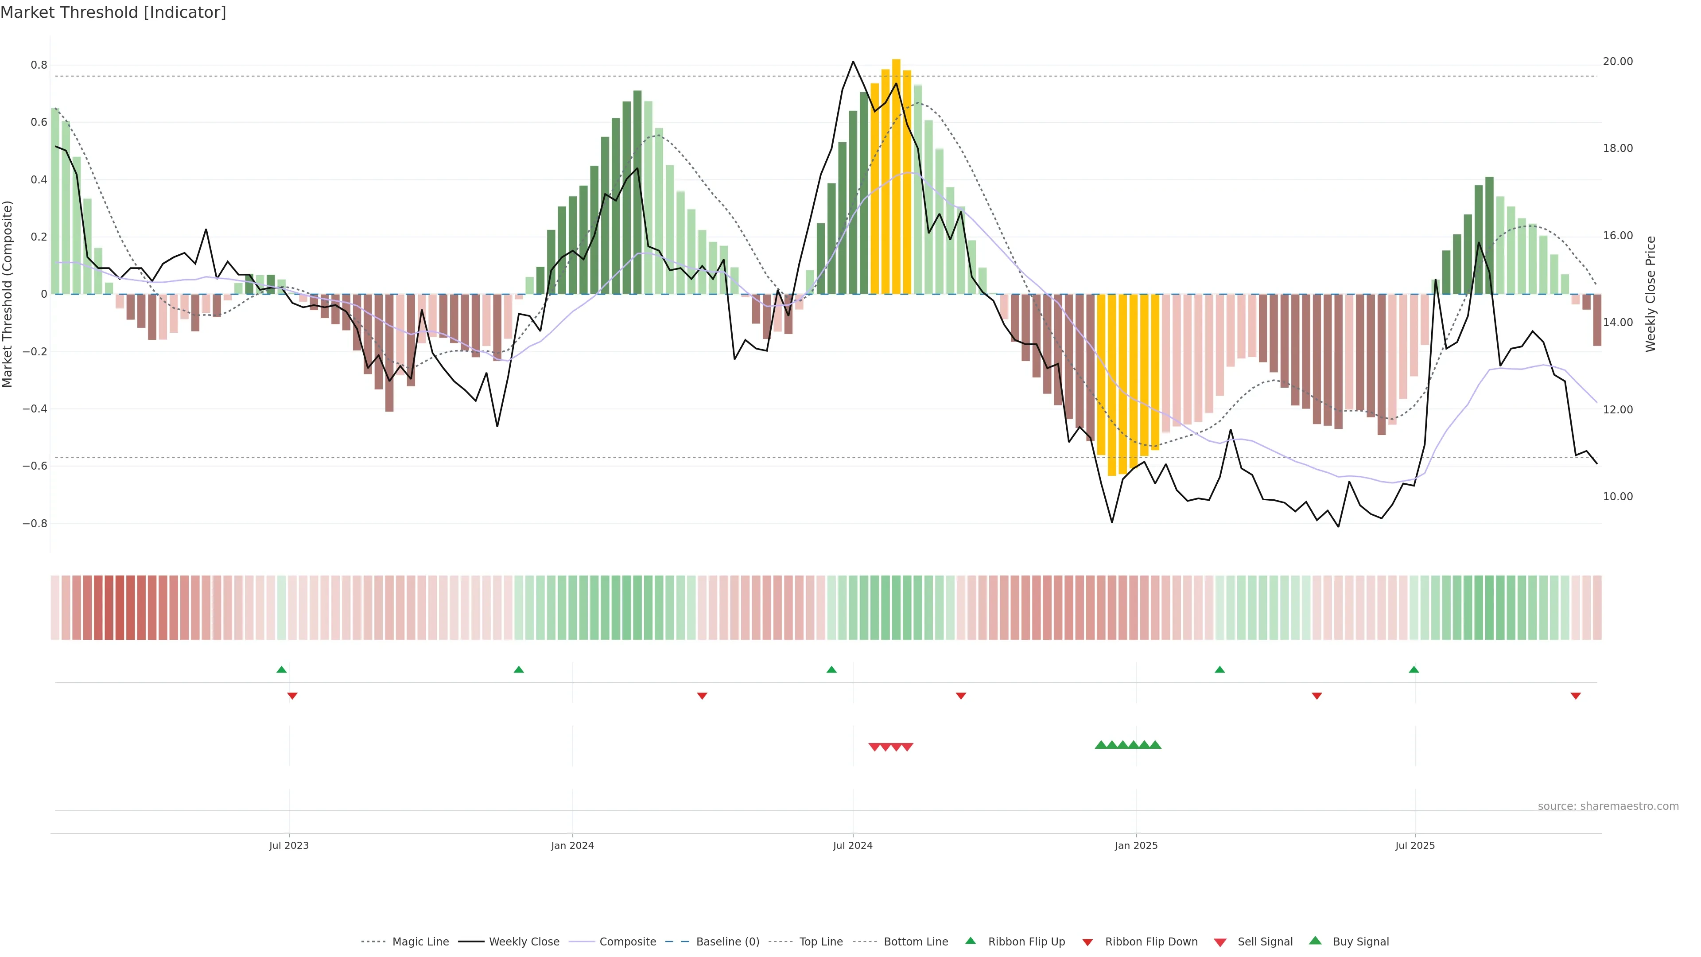The height and width of the screenshot is (957, 1701).
Task: Click the tallest orange bar peak above 0.8
Action: coord(896,63)
